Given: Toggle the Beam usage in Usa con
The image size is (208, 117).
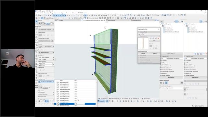Looking at the screenshot, I should pyautogui.click(x=153, y=46).
